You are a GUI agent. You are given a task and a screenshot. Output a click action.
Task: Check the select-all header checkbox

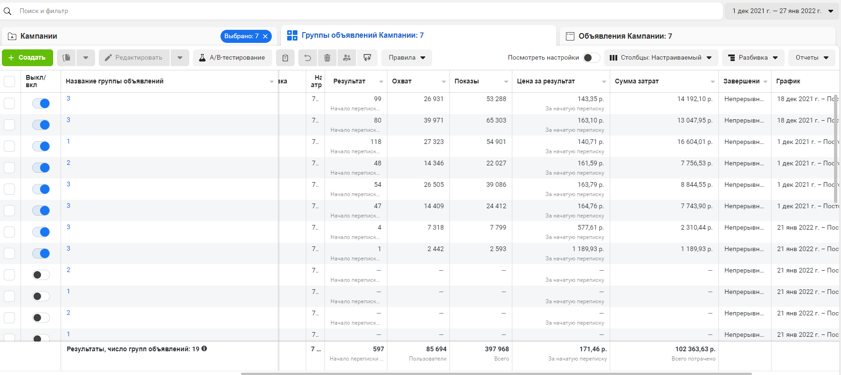pos(9,82)
